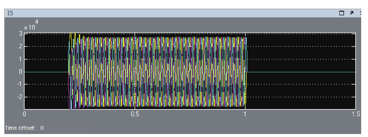The image size is (368, 137).
Task: Click the flat zero line after waveform ends
Action: click(302, 72)
